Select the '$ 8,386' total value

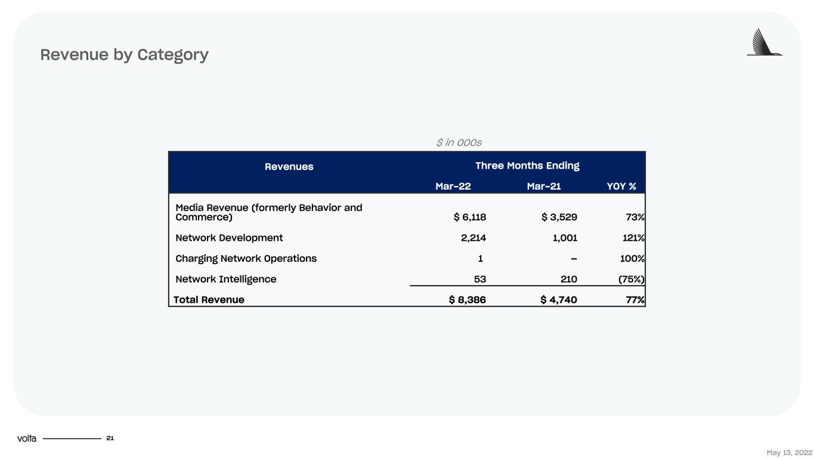pyautogui.click(x=468, y=299)
